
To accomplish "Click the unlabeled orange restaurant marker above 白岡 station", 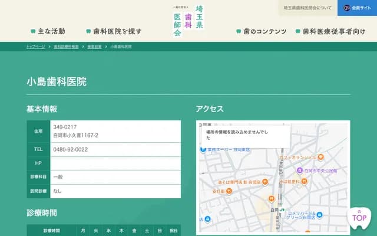I will click(x=272, y=199).
